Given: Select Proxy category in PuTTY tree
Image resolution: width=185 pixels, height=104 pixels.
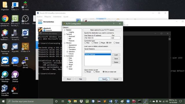Looking at the screenshot, I should [x=71, y=60].
